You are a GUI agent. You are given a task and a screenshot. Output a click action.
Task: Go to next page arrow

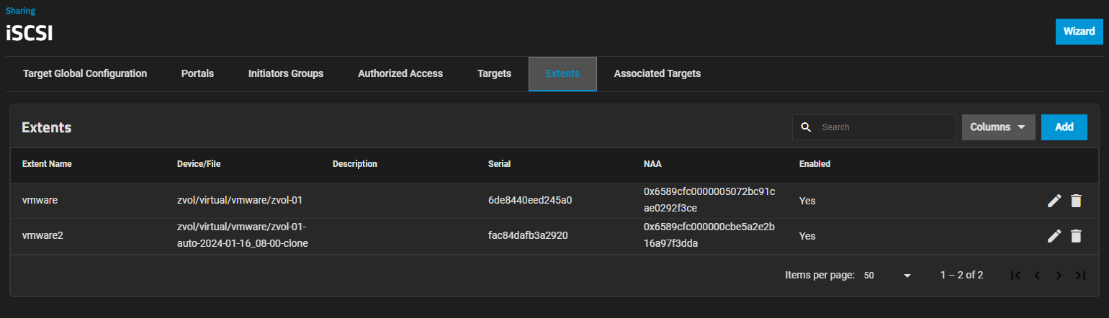[1059, 276]
